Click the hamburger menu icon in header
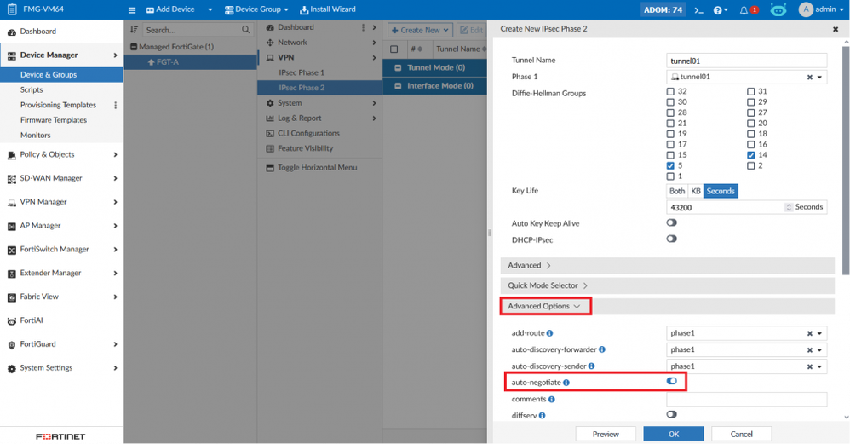 [132, 9]
